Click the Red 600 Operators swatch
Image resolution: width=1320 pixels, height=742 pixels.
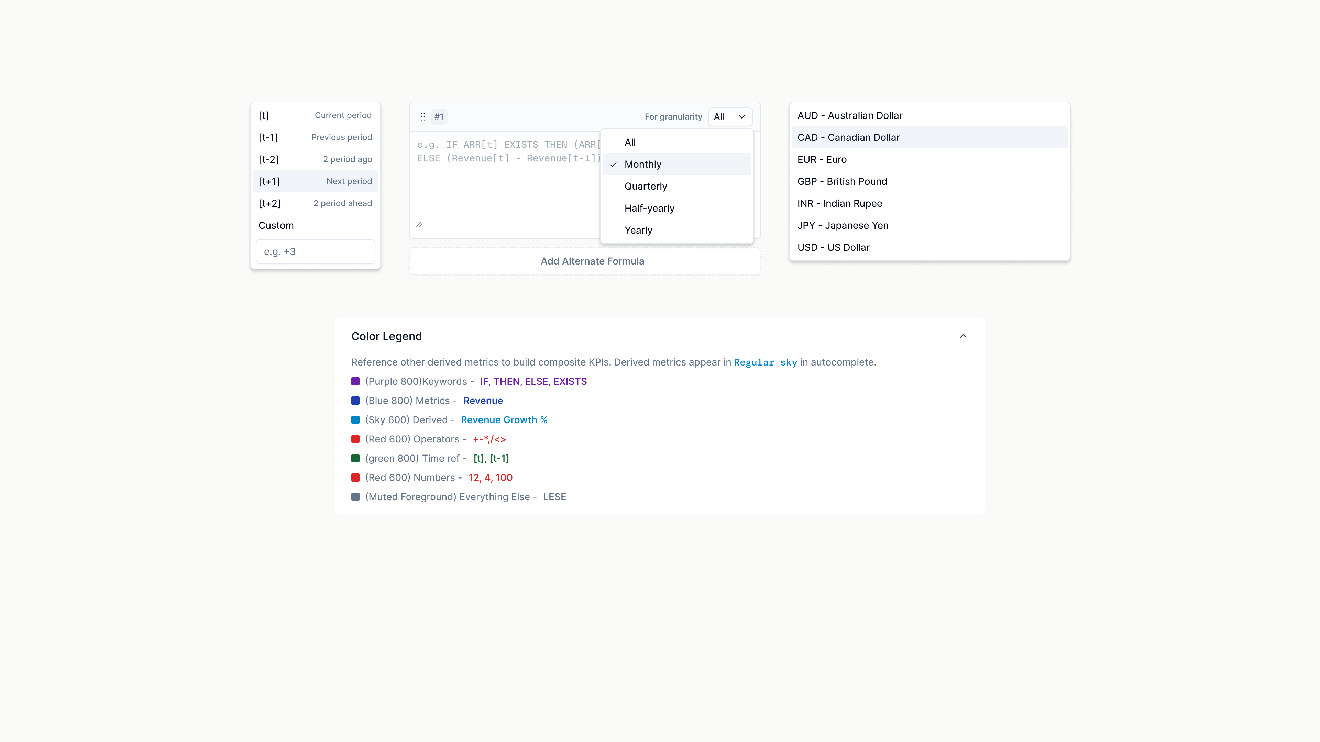(x=355, y=439)
